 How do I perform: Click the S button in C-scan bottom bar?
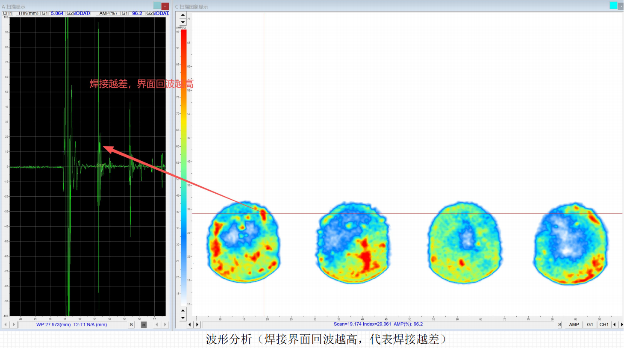[x=559, y=325]
